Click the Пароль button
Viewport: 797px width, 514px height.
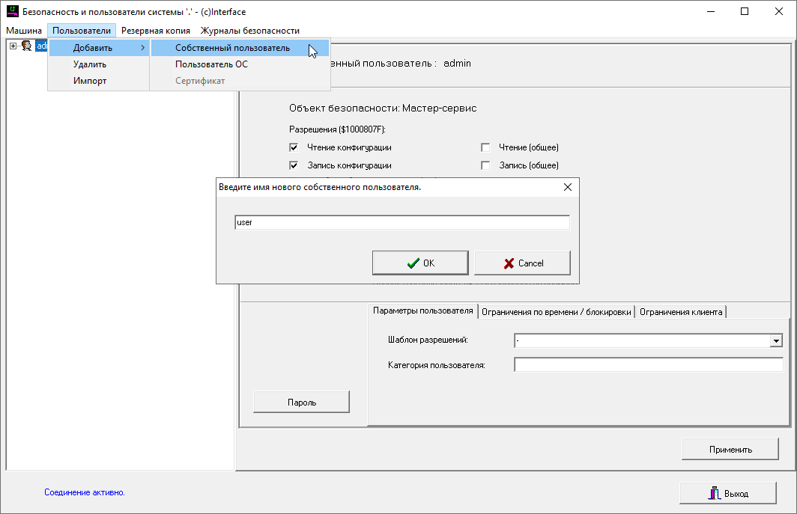point(301,403)
